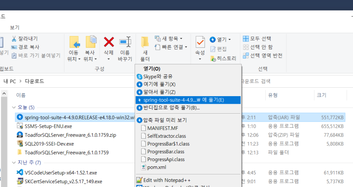This screenshot has width=353, height=187.
Task: Sort by the 크기 column header
Action: pos(321,95)
